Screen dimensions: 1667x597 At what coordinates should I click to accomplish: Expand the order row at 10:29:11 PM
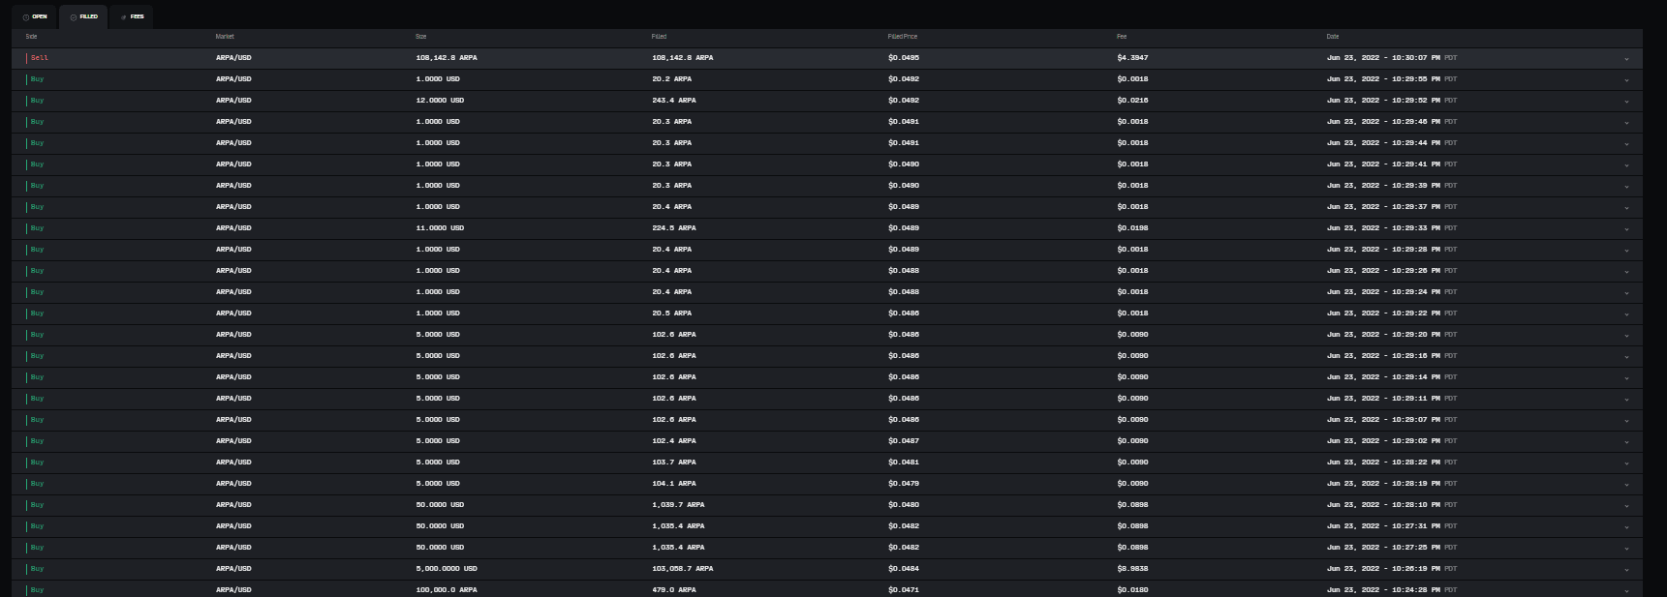click(1626, 399)
